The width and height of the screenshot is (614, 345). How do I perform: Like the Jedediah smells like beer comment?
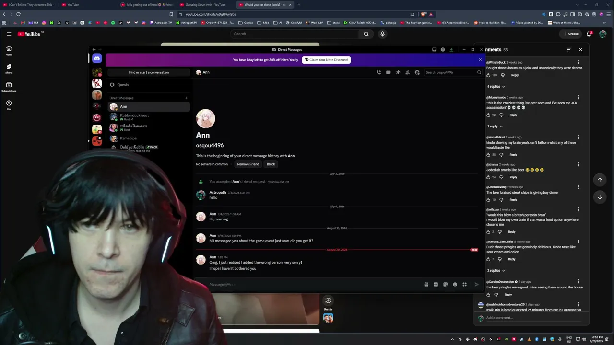[488, 177]
